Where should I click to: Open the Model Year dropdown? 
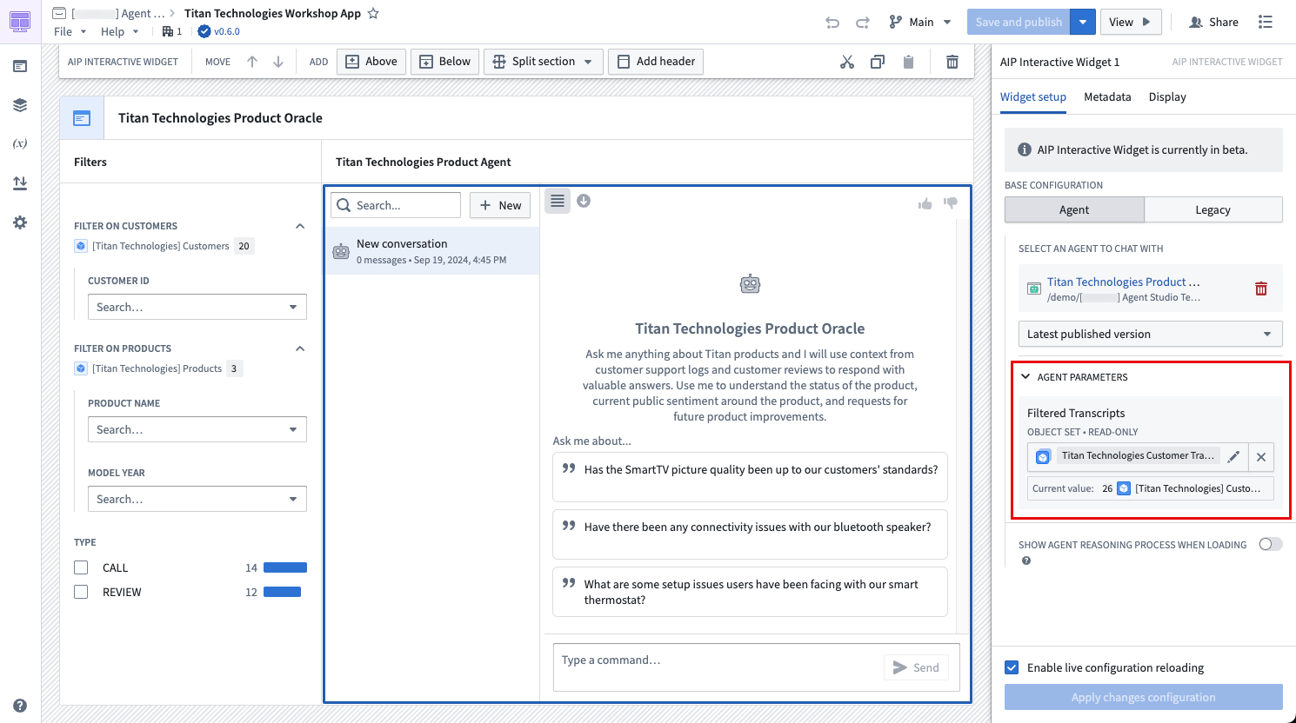click(197, 499)
